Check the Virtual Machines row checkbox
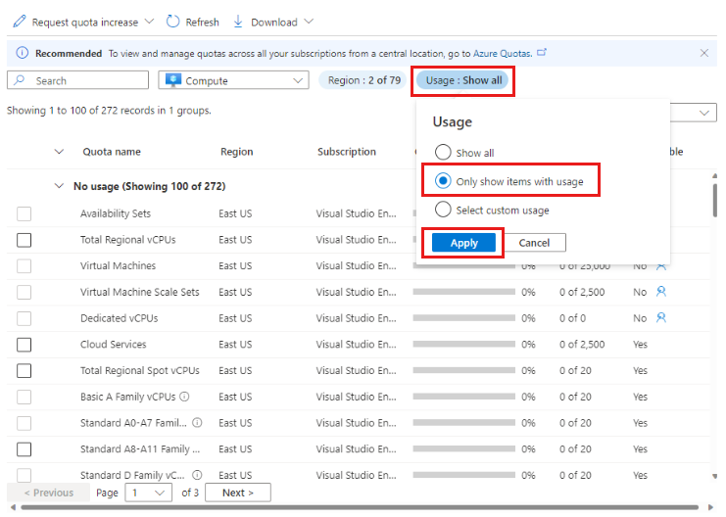Screen dimensions: 726x517 click(x=24, y=266)
